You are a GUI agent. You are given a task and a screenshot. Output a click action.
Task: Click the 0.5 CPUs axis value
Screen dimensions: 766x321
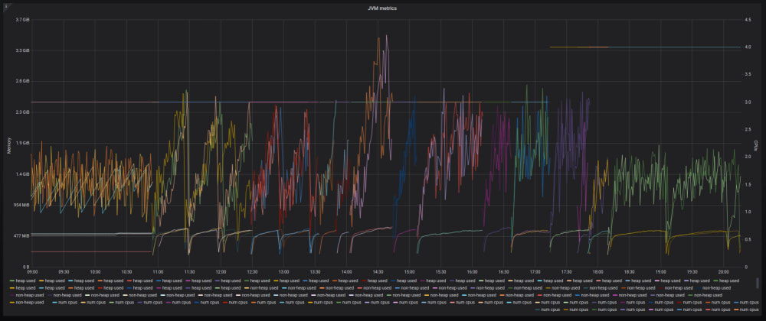pos(748,240)
